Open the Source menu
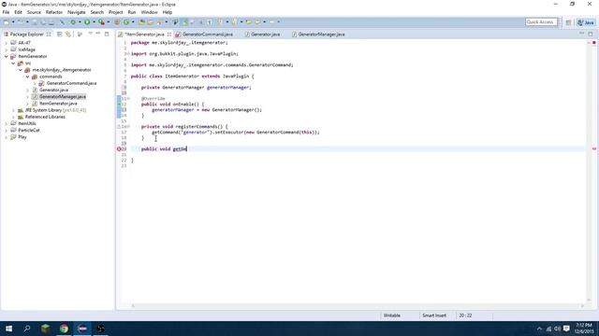The width and height of the screenshot is (599, 336). (34, 12)
